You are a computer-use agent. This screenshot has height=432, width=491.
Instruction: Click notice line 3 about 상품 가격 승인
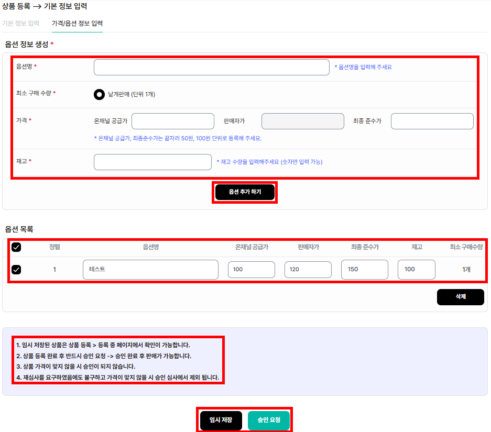76,367
